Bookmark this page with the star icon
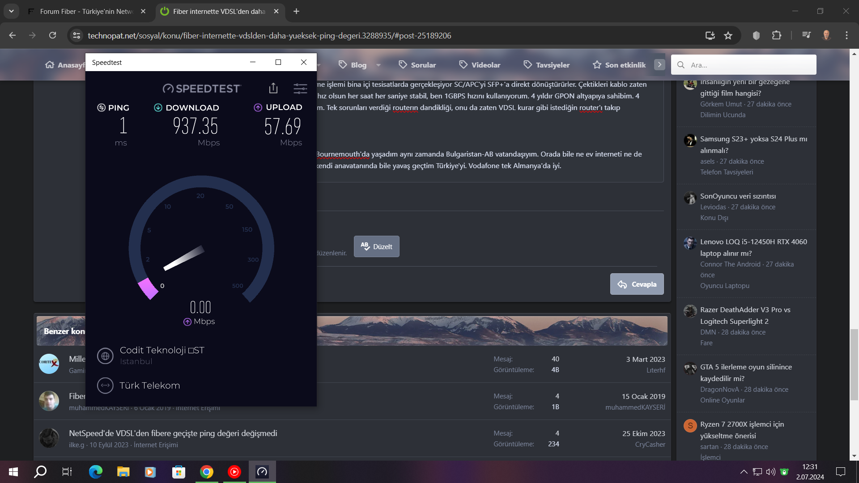 point(728,35)
